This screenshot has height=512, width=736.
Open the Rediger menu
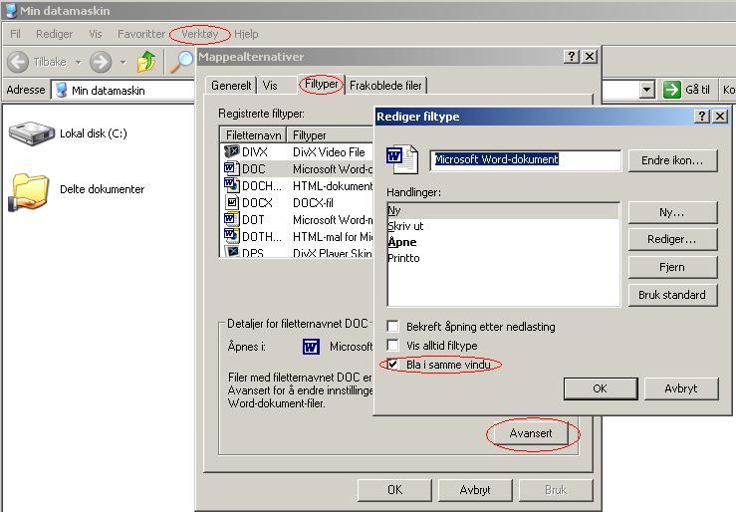coord(55,34)
